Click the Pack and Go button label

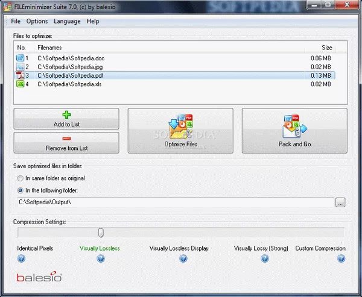(294, 144)
